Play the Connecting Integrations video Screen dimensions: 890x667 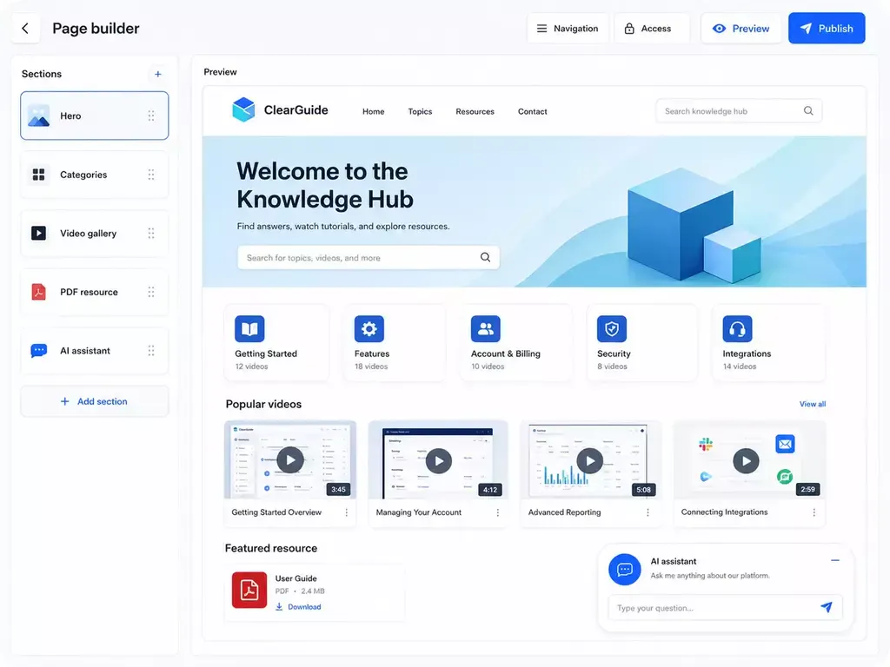pyautogui.click(x=746, y=461)
